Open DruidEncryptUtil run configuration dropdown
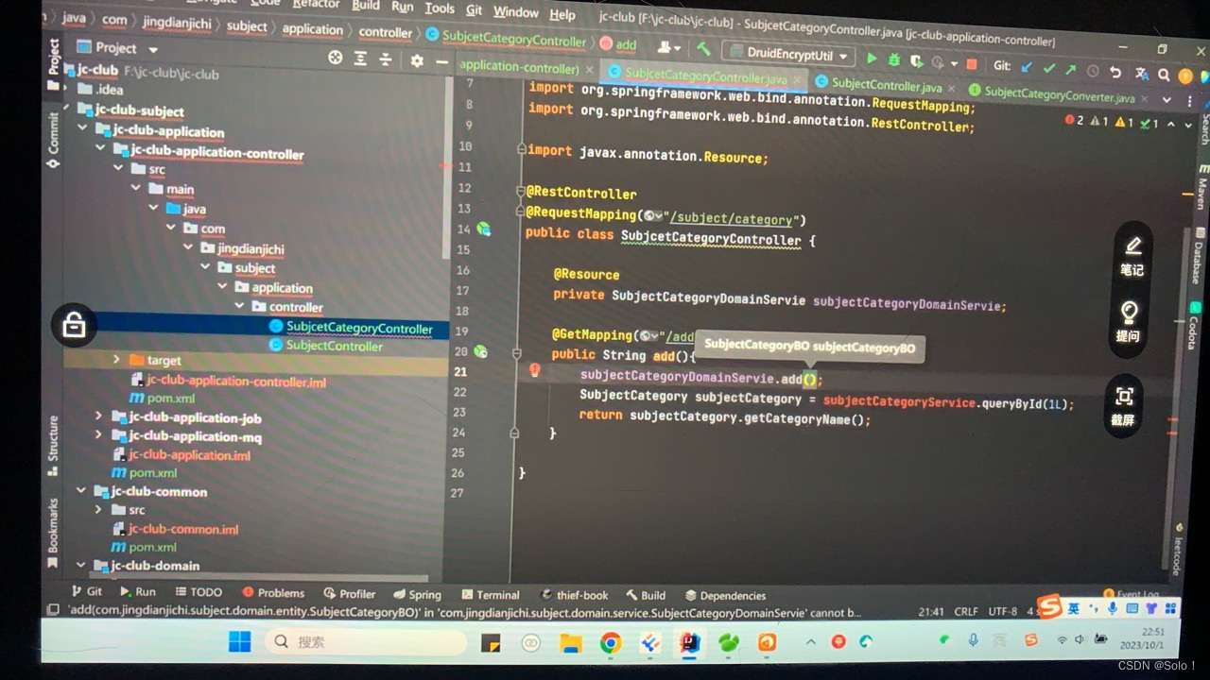 (x=790, y=54)
